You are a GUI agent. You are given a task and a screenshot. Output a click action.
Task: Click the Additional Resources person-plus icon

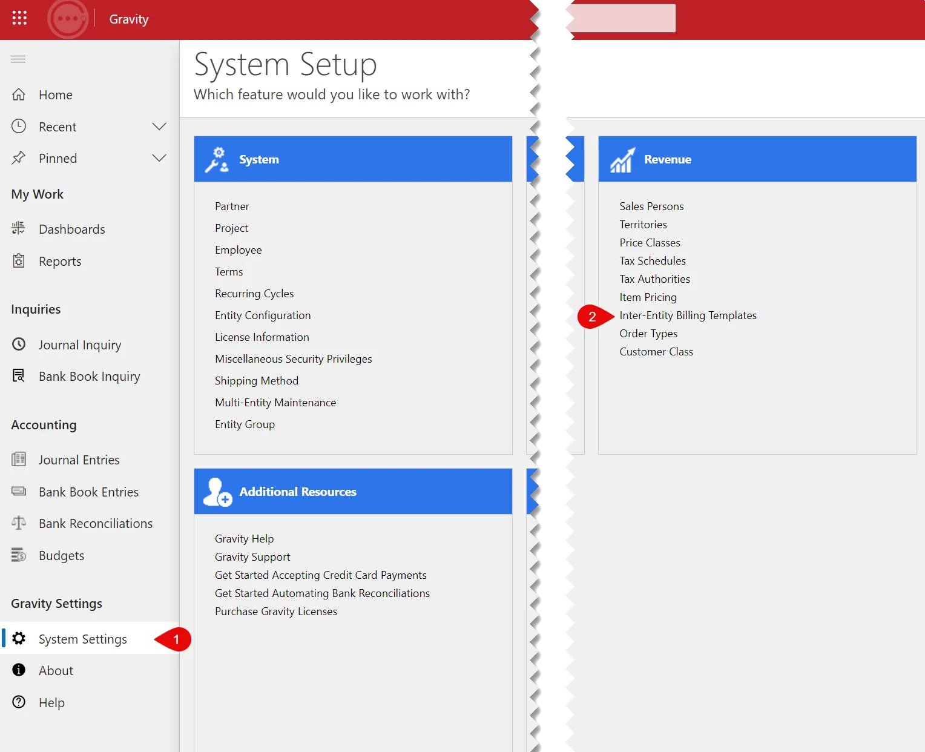click(217, 492)
